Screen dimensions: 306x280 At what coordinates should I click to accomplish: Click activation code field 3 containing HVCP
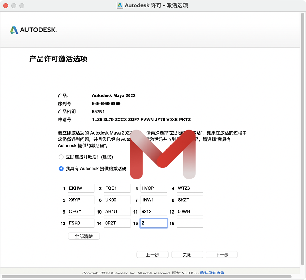pyautogui.click(x=154, y=188)
